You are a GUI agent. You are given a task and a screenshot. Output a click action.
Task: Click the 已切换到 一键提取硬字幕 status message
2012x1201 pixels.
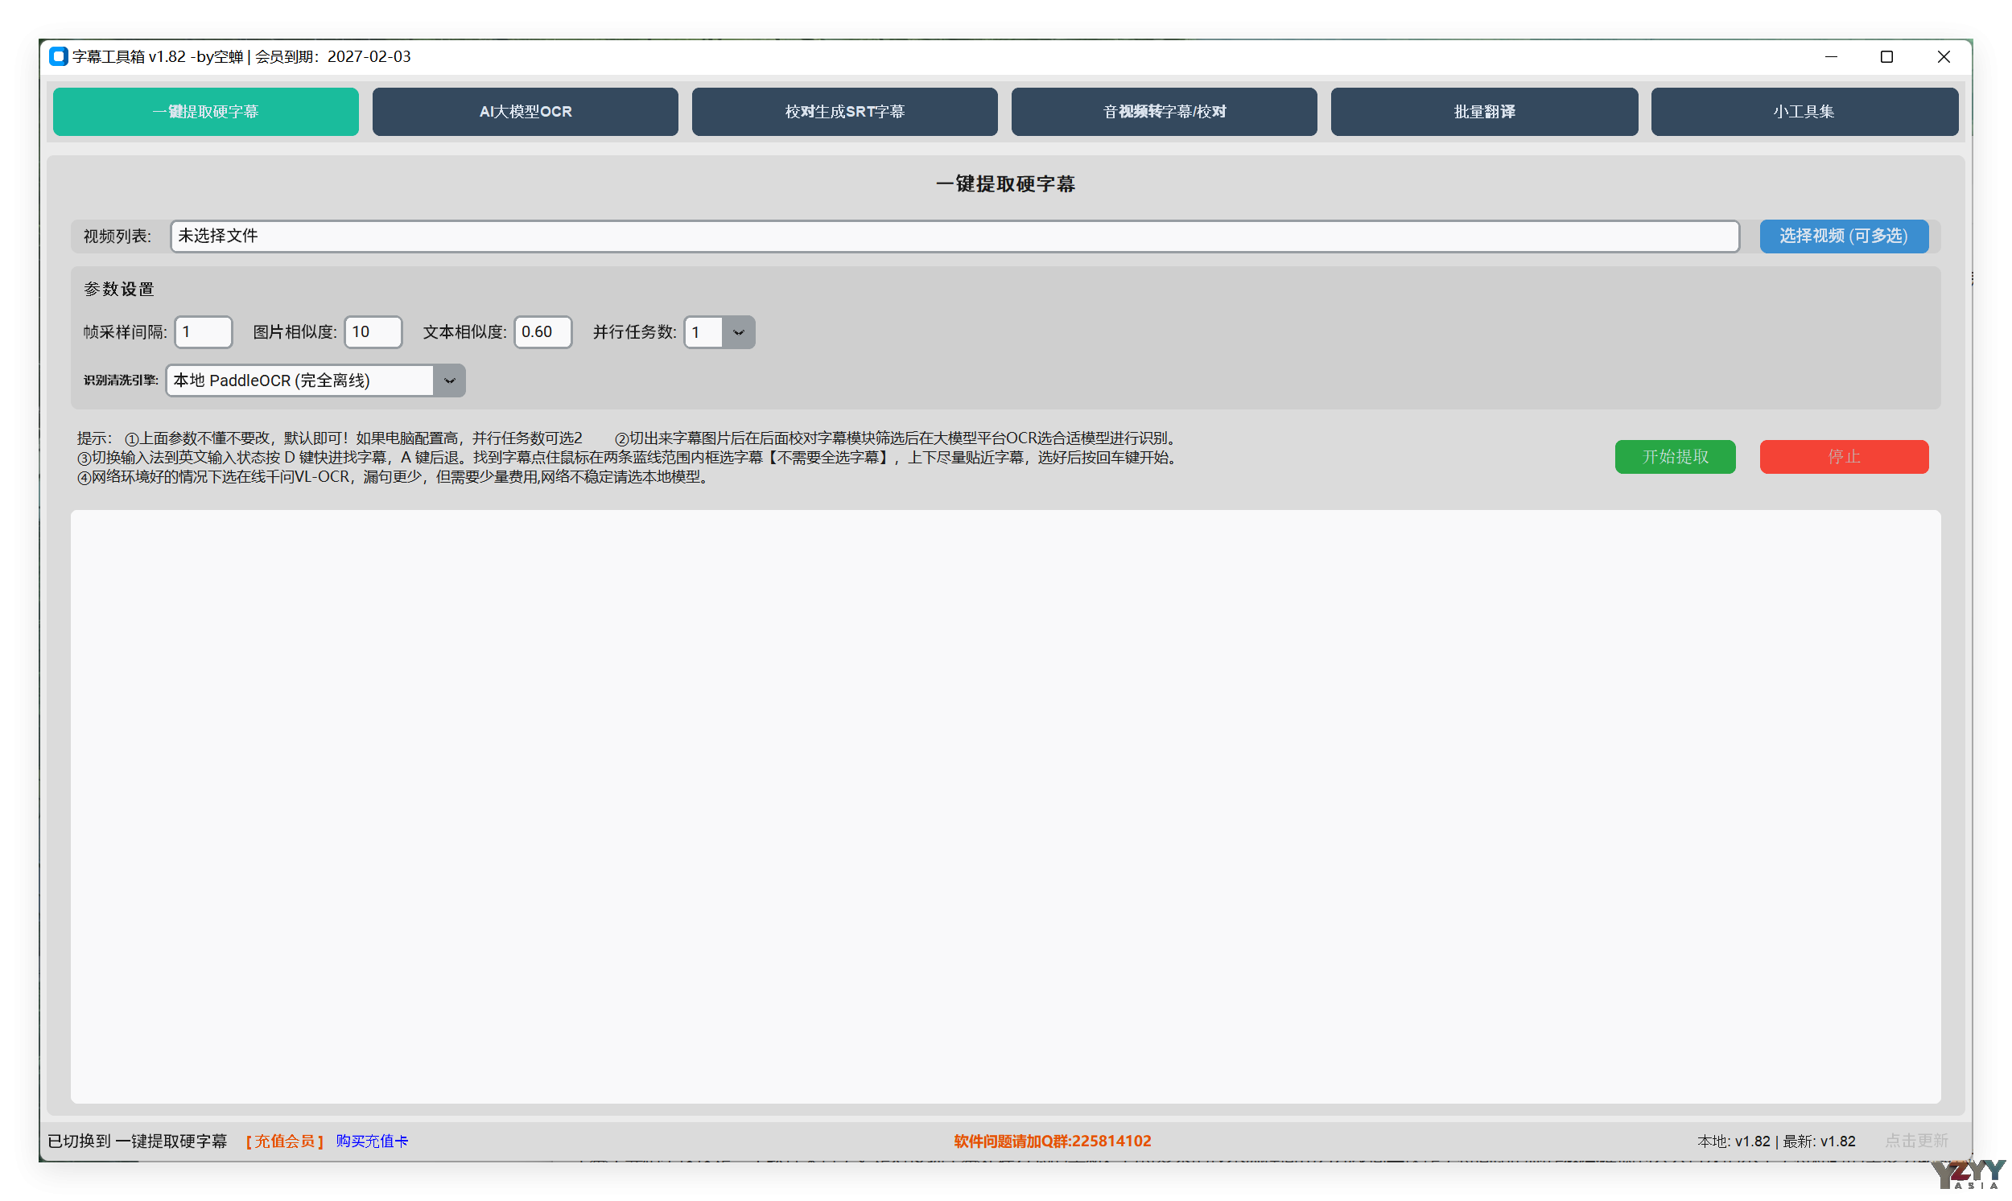point(138,1141)
